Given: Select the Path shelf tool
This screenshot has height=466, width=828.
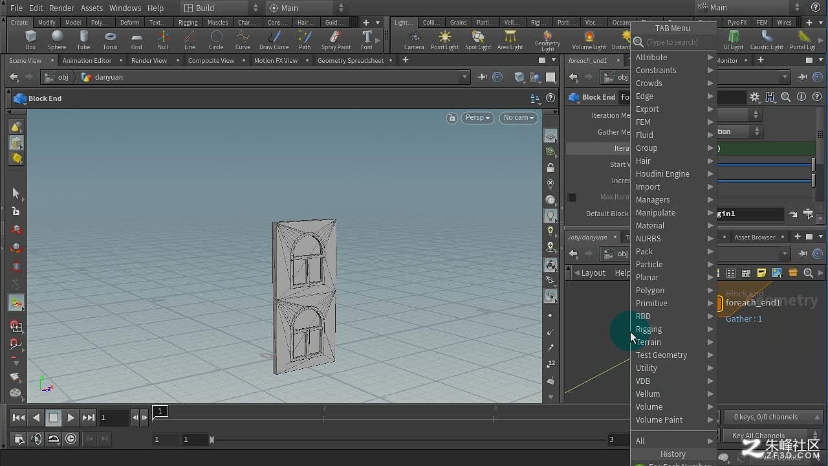Looking at the screenshot, I should (305, 40).
